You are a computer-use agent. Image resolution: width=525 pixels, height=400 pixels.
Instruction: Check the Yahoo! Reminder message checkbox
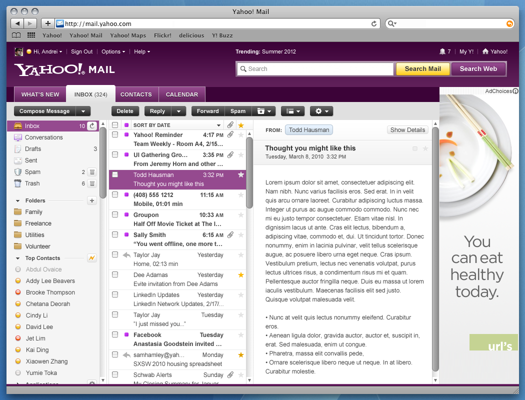[115, 134]
